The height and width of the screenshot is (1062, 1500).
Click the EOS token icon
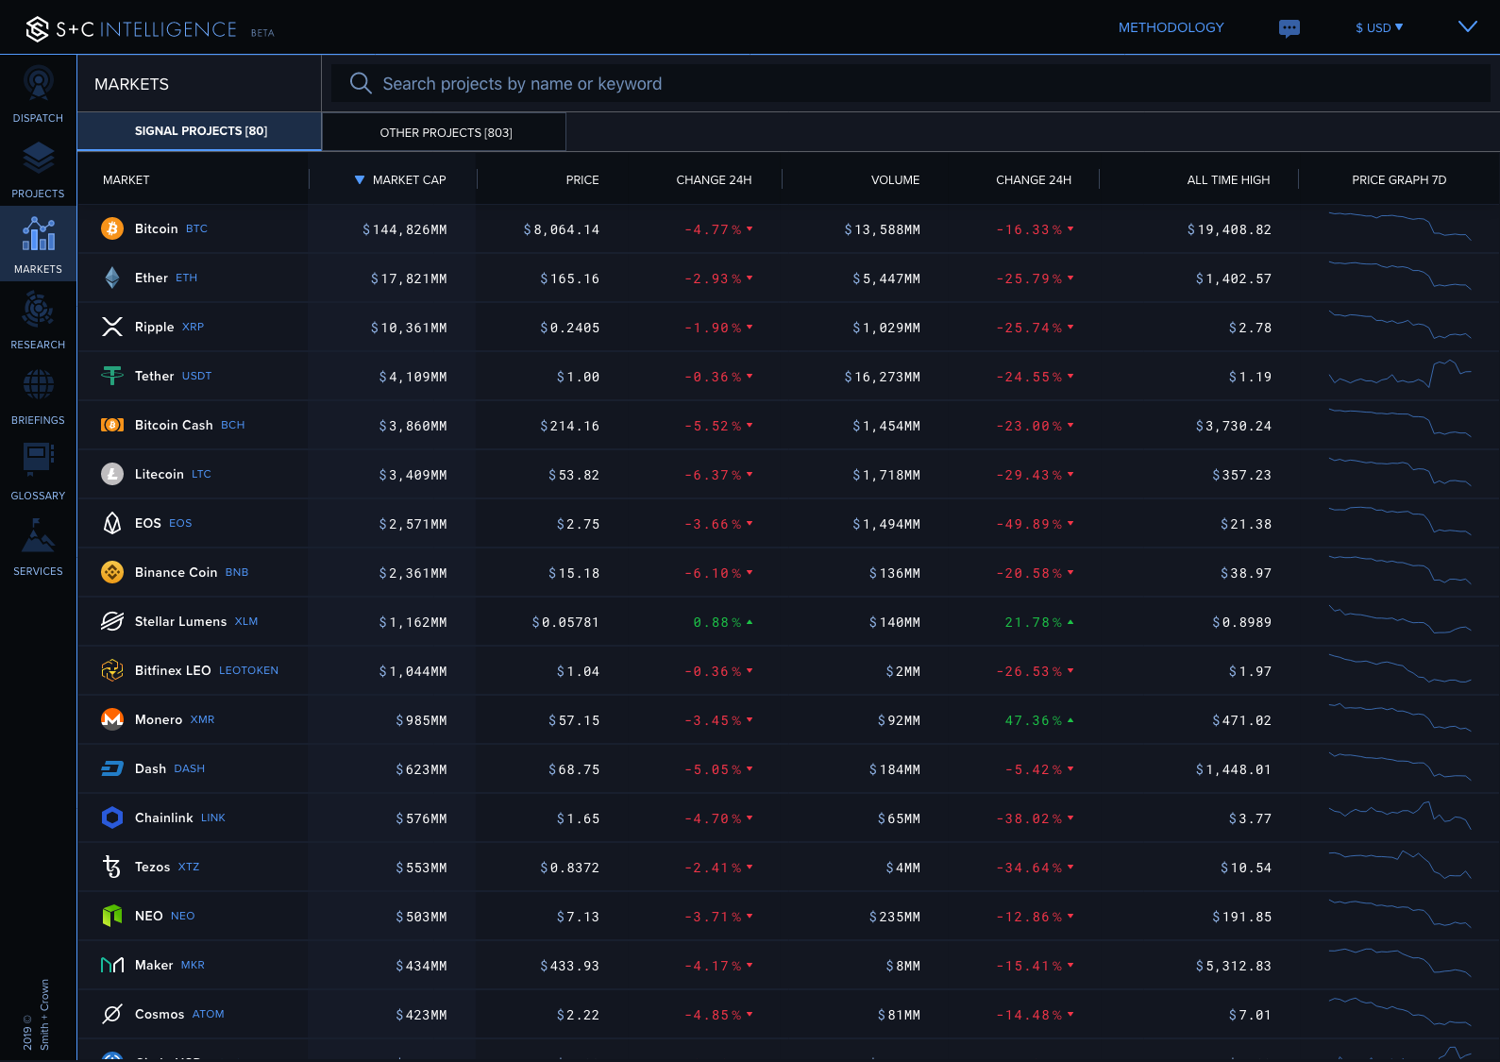coord(112,523)
